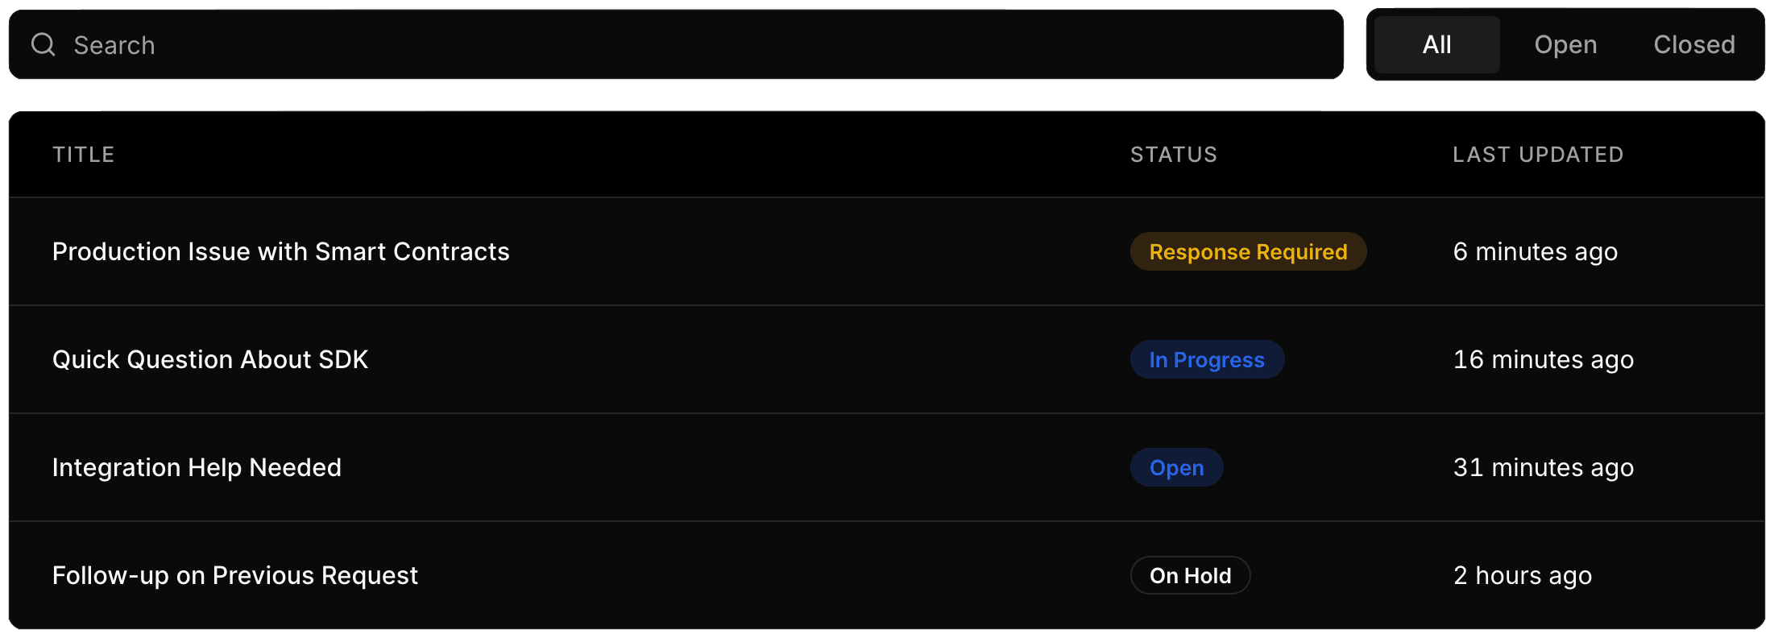This screenshot has width=1774, height=638.
Task: Open Production Issue with Smart Contracts ticket
Action: 281,251
